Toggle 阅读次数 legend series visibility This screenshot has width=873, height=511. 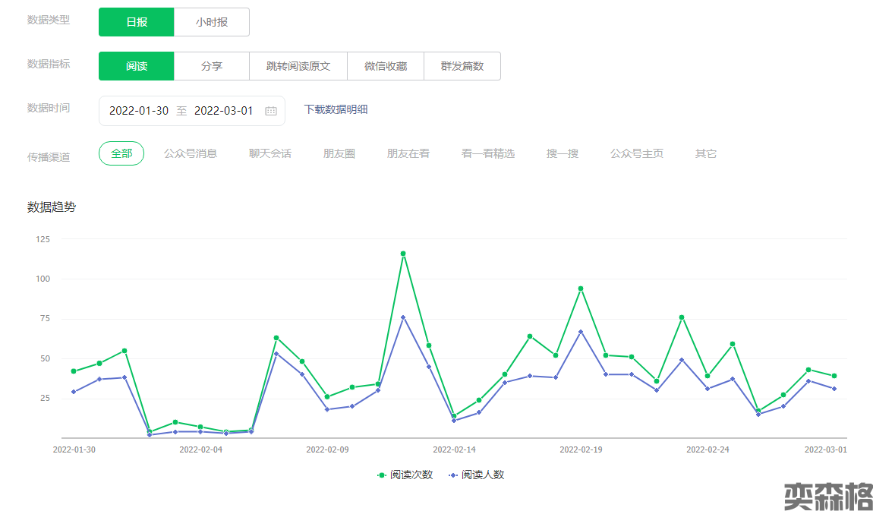tap(405, 475)
